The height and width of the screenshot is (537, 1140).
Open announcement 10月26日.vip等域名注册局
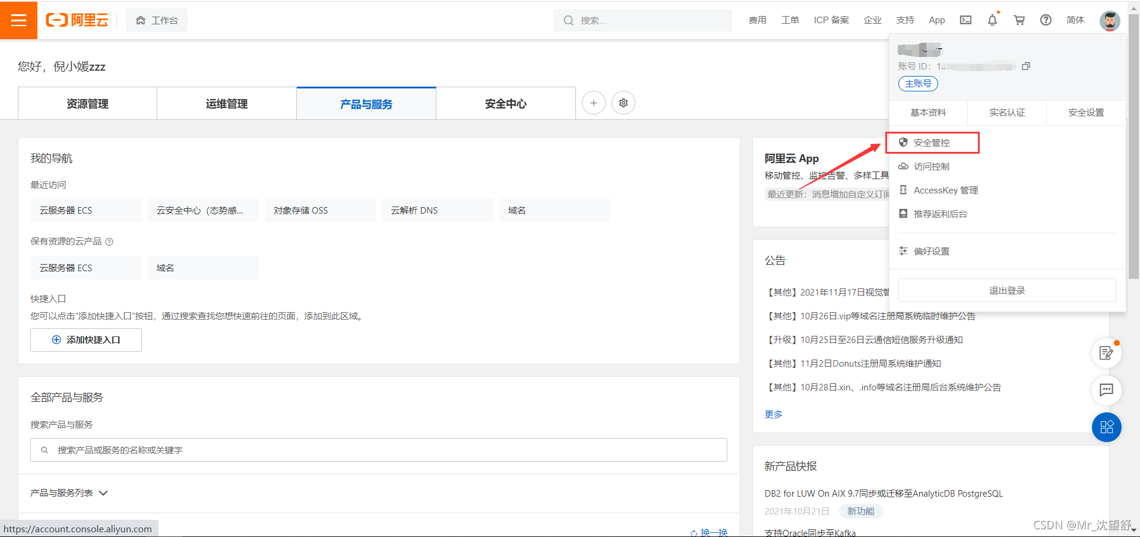click(x=870, y=316)
